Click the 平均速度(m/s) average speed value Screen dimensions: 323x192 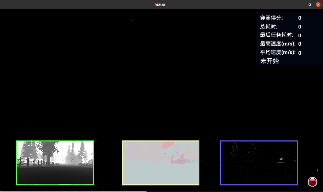278,53
